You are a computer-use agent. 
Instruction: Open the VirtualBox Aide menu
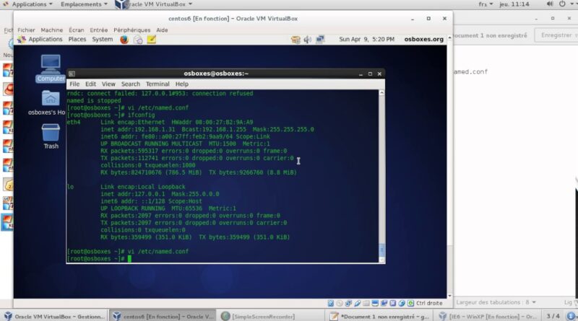click(162, 30)
